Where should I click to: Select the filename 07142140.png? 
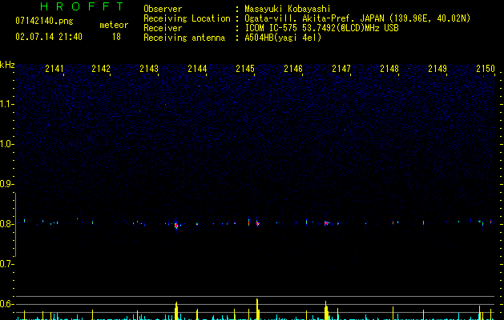tap(44, 22)
